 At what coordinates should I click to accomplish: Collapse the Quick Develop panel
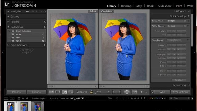pos(189,16)
